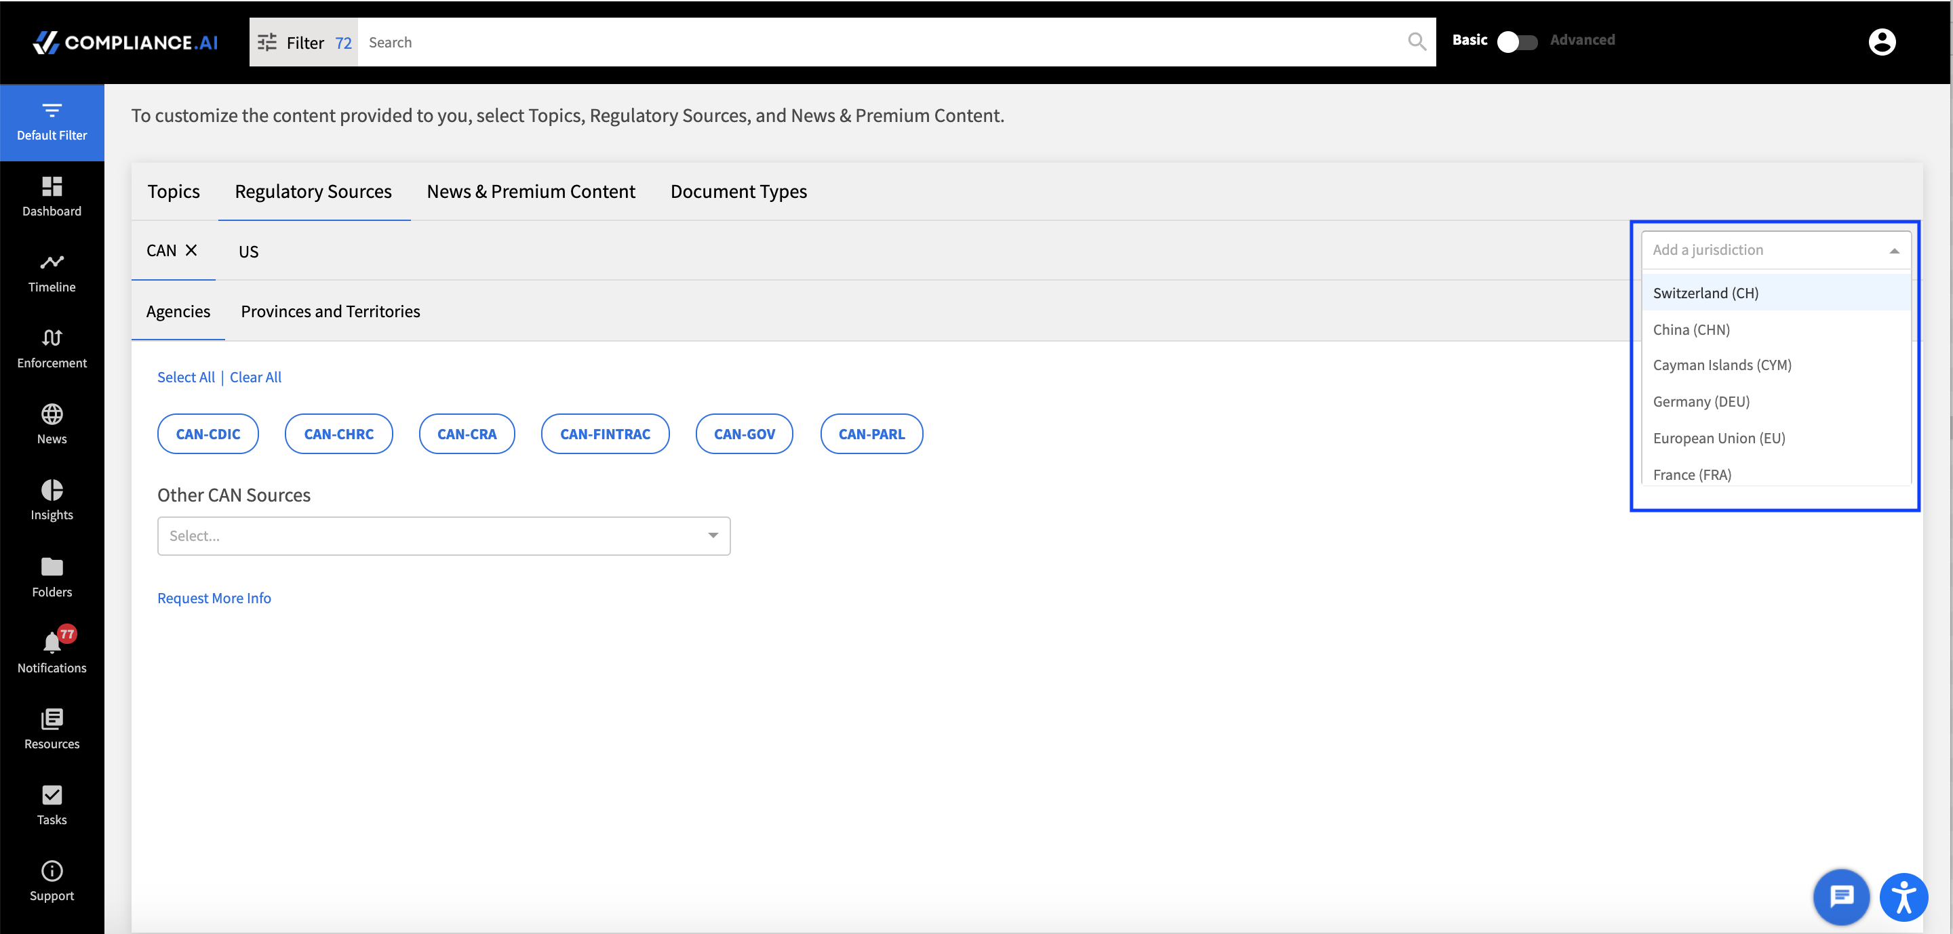Toggle the CAN-CDIC agency chip
Image resolution: width=1953 pixels, height=934 pixels.
coord(208,434)
